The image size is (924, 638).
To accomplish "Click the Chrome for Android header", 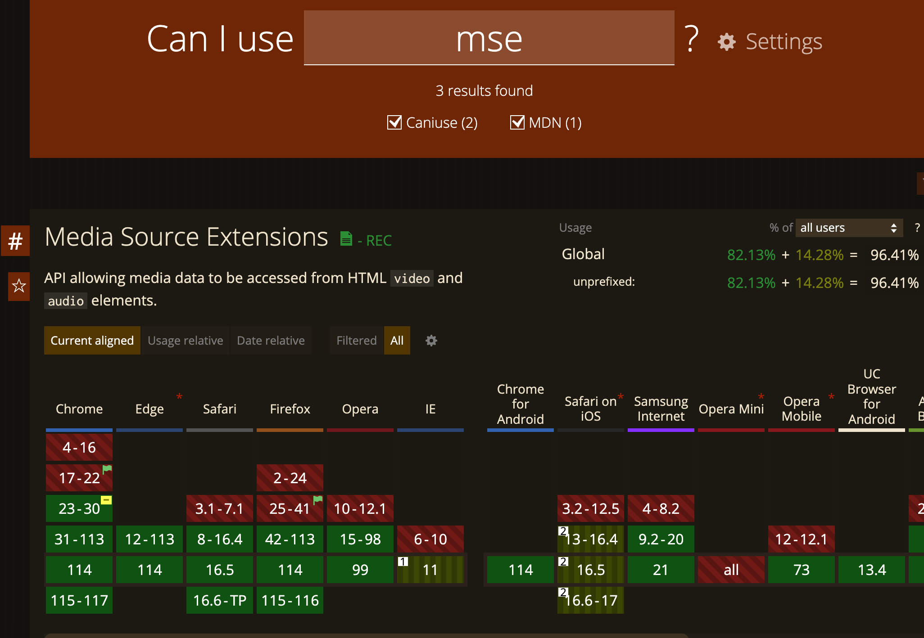I will coord(521,404).
